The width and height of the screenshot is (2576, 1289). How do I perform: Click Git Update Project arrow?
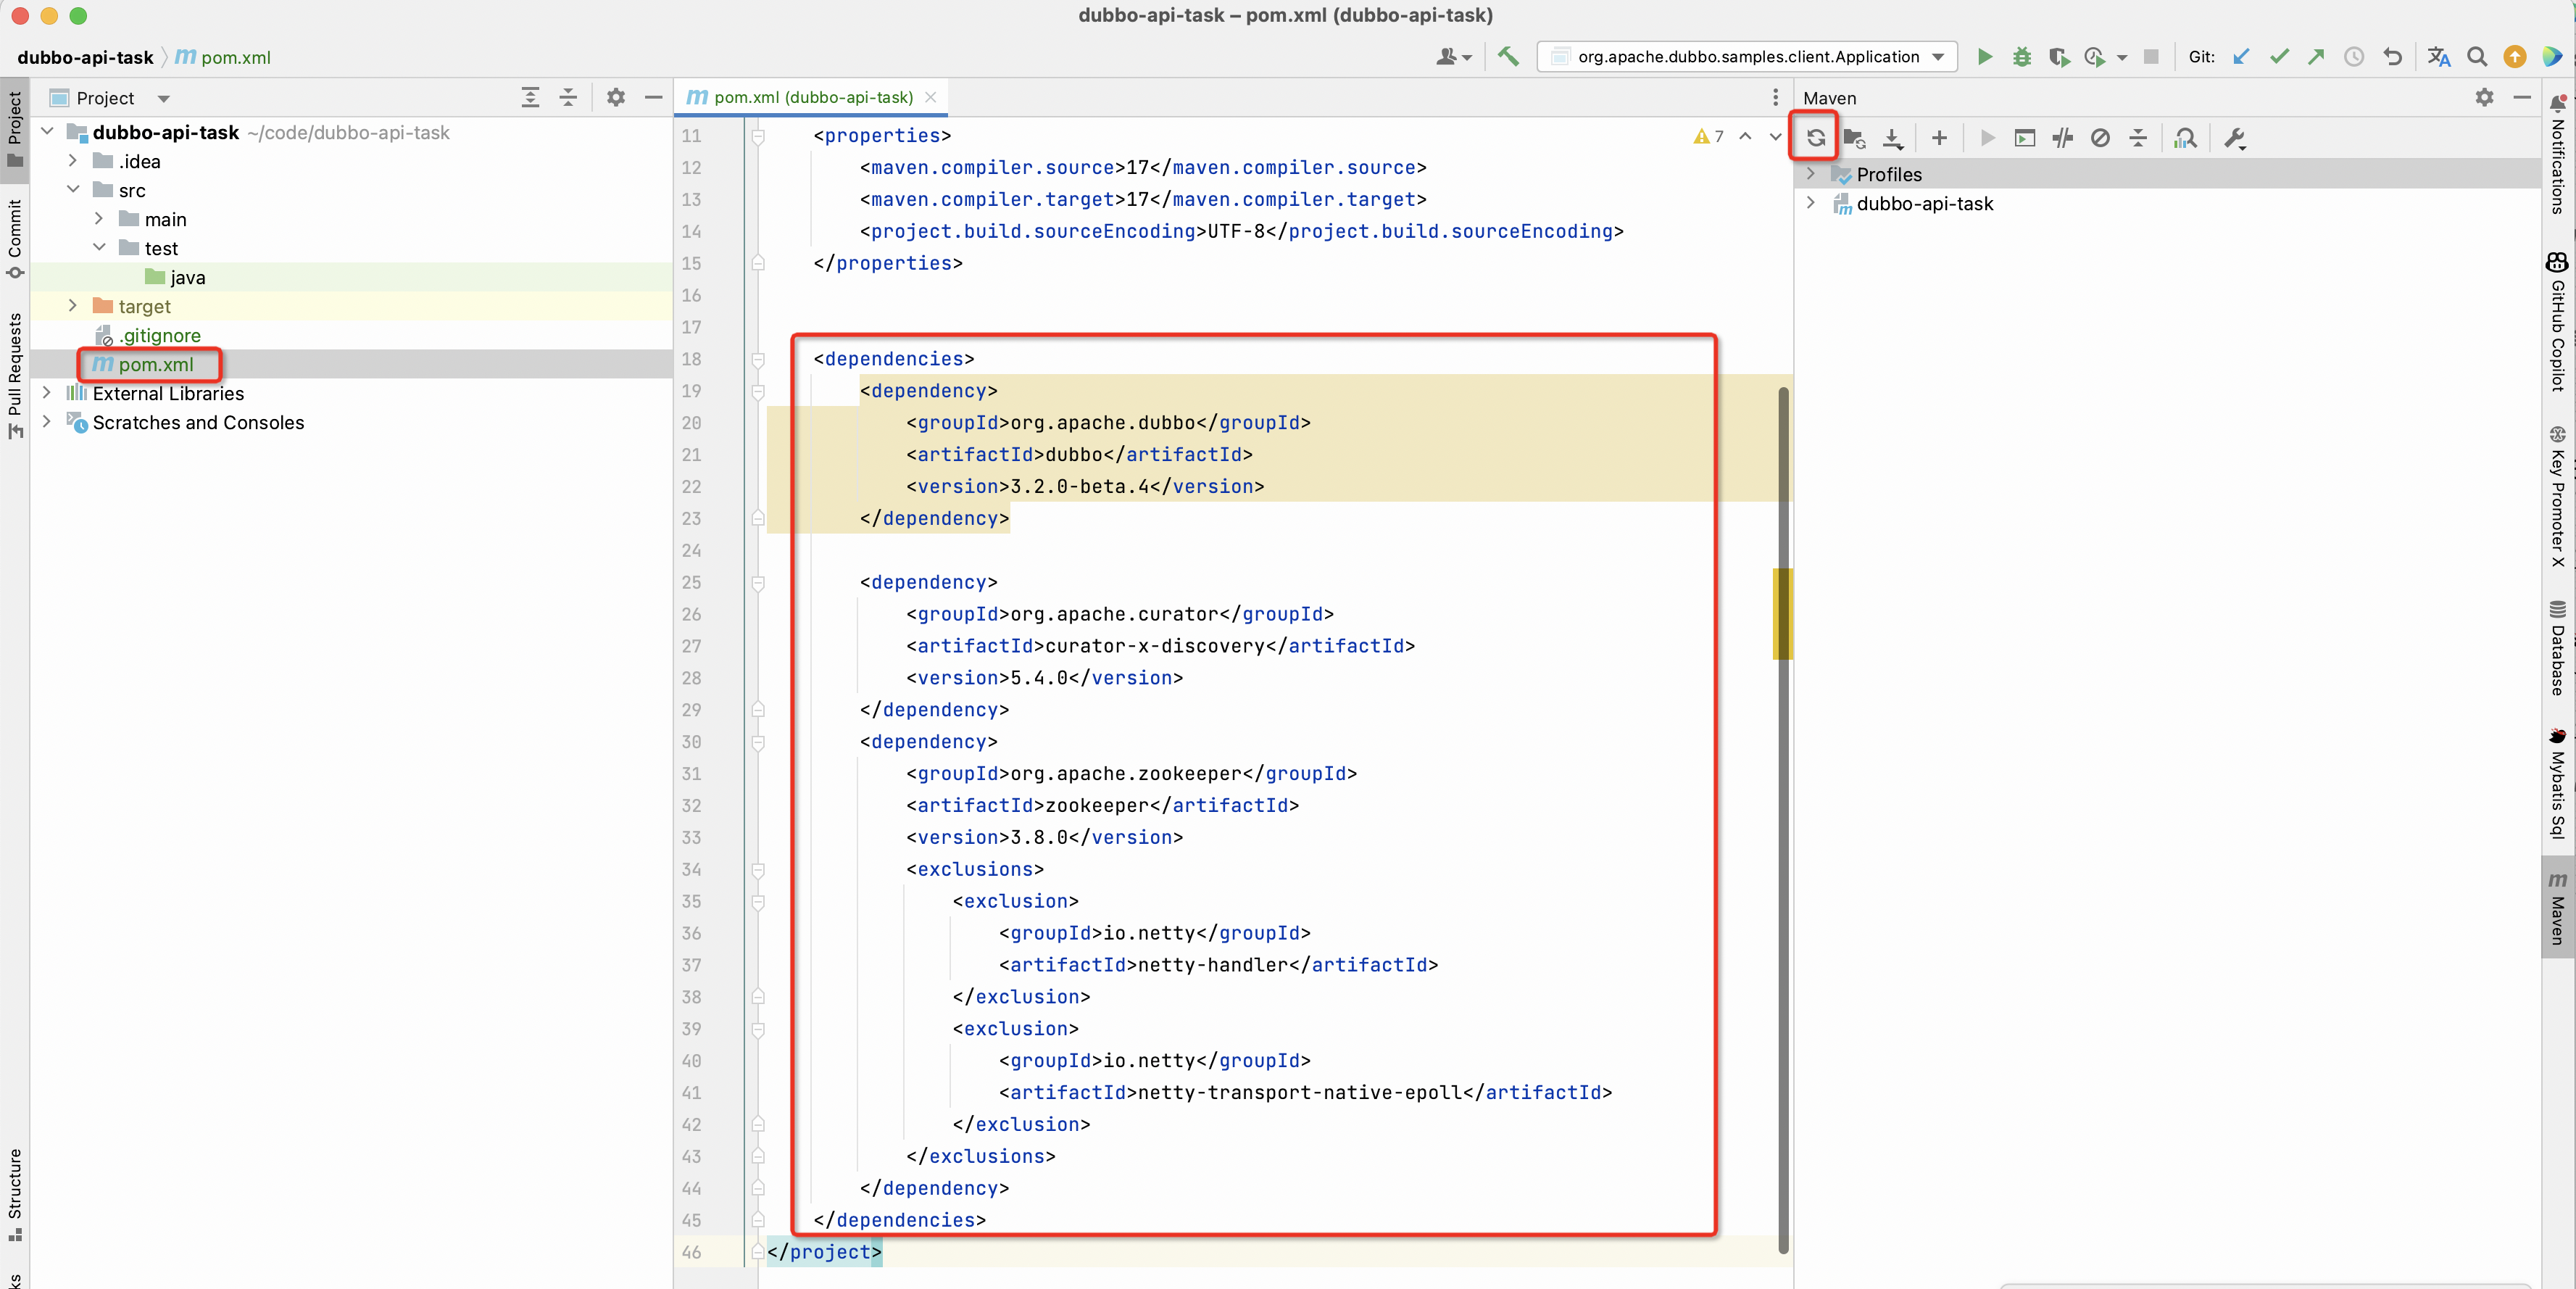tap(2241, 57)
